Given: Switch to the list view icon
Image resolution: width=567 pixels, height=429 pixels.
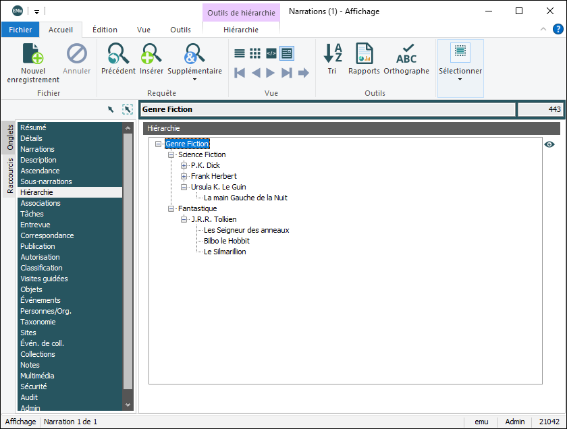Looking at the screenshot, I should pyautogui.click(x=240, y=53).
